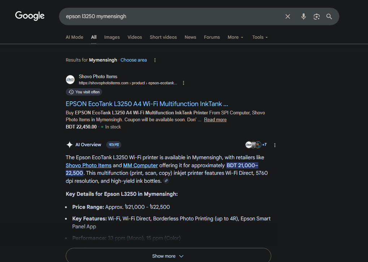Click the Google logo
Image resolution: width=368 pixels, height=262 pixels.
[x=30, y=16]
